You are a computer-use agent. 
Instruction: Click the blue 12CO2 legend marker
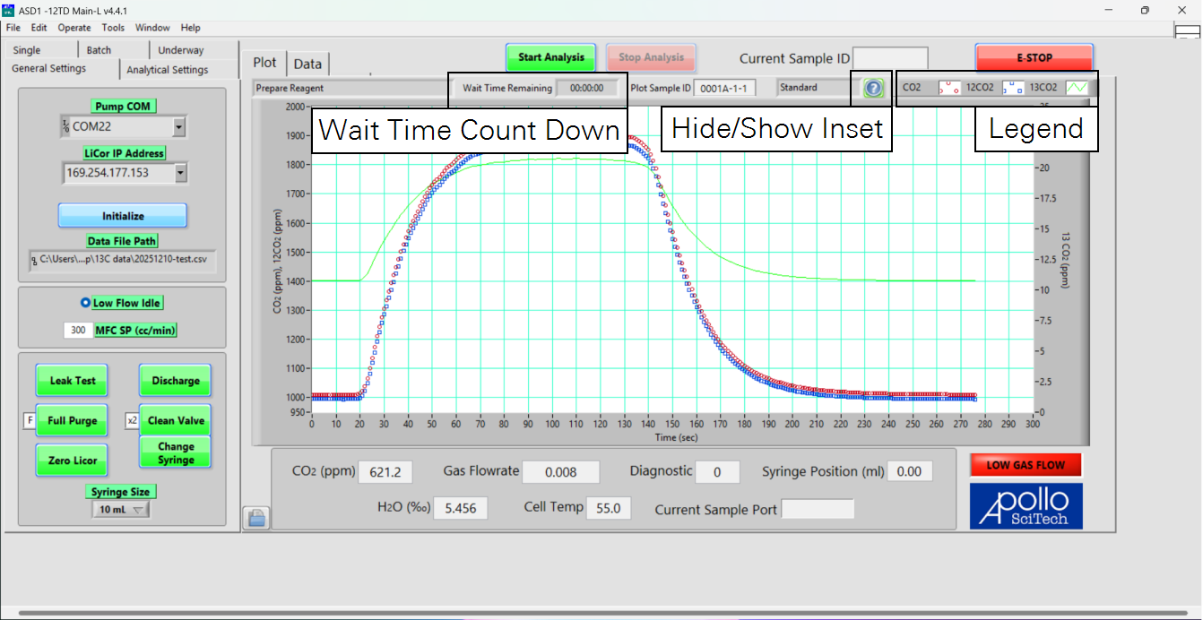pos(1012,89)
